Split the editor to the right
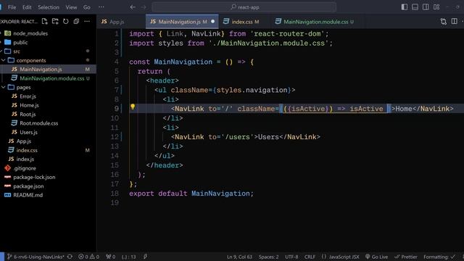Viewport: 464px width, 261px height. pyautogui.click(x=455, y=21)
